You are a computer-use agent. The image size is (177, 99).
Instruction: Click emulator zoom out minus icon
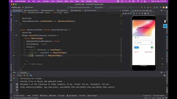coord(162,61)
